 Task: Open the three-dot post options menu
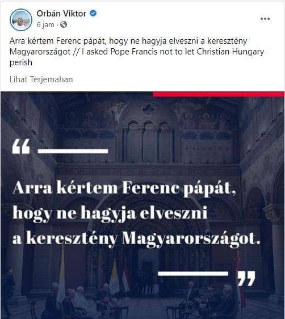(265, 19)
